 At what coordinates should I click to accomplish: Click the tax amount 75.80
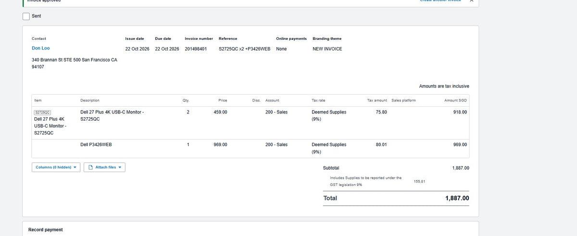381,112
